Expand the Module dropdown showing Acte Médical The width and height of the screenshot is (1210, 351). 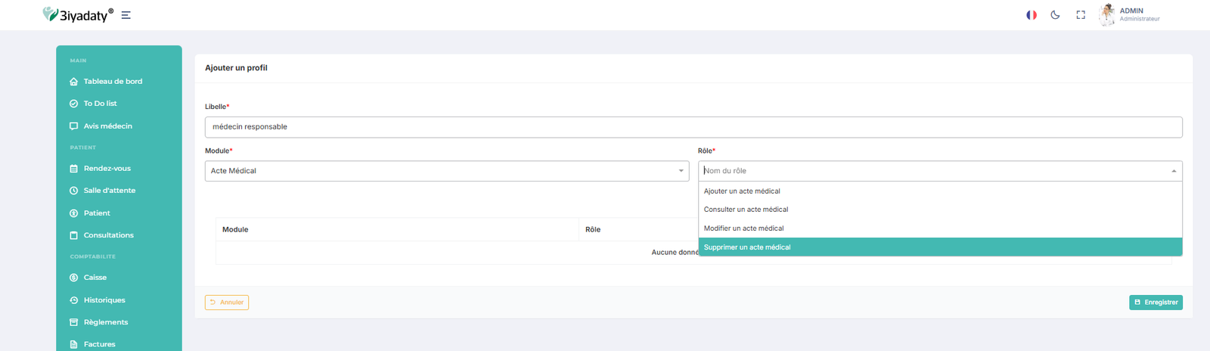tap(446, 171)
